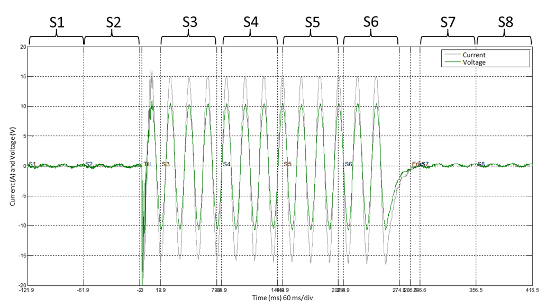
Task: Click the S7 marker after the waveform
Action: [425, 165]
